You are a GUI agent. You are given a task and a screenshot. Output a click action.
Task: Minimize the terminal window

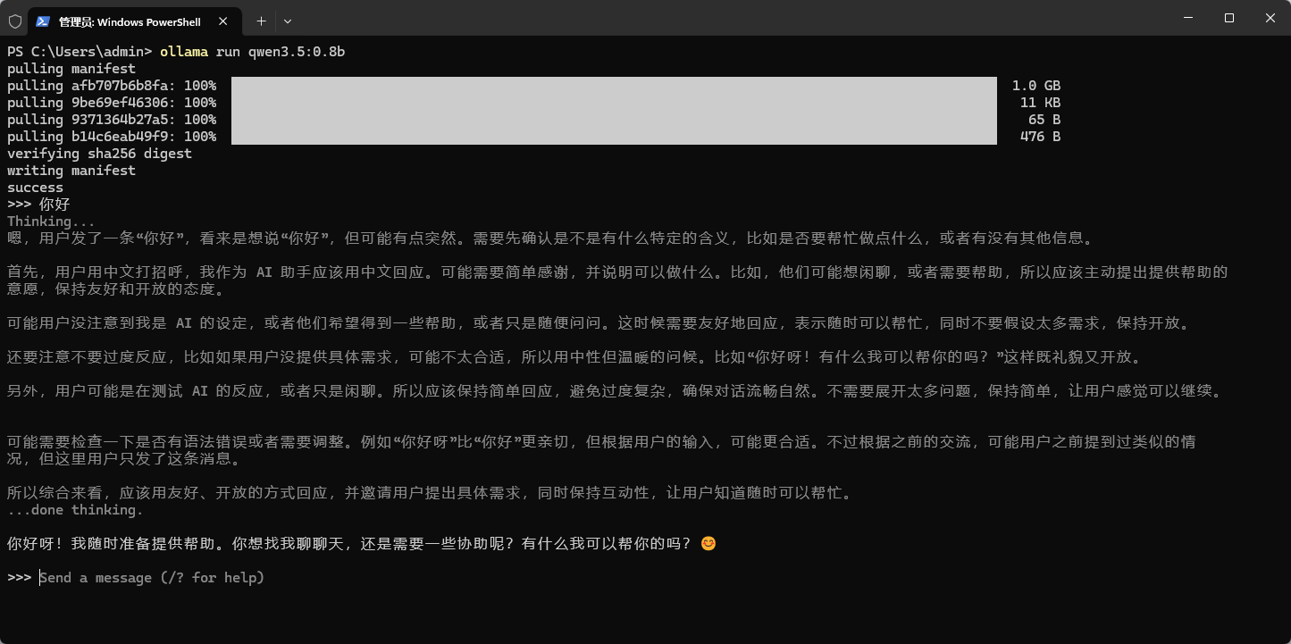pos(1187,17)
